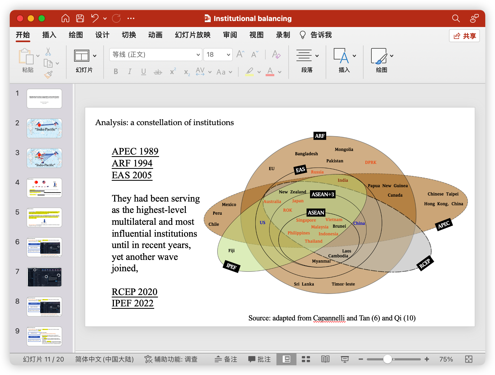The image size is (495, 375).
Task: Search the presentation with magnifier icon
Action: (456, 18)
